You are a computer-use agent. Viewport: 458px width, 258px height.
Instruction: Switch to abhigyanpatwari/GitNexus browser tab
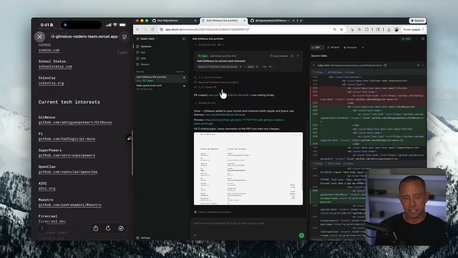coord(272,20)
